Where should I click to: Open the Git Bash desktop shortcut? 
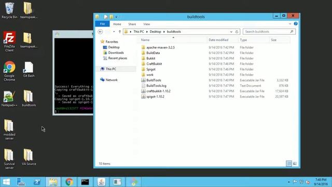tap(29, 69)
